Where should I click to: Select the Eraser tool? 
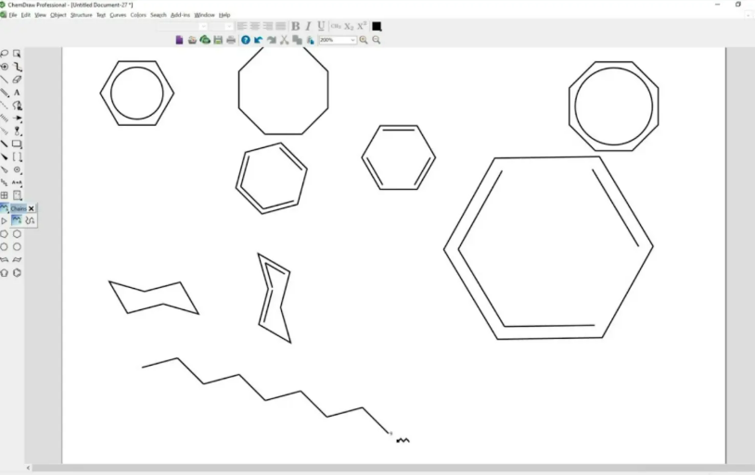pyautogui.click(x=17, y=80)
